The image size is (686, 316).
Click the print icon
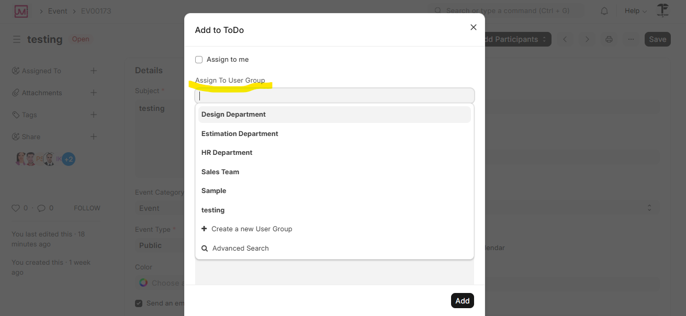[x=609, y=39]
